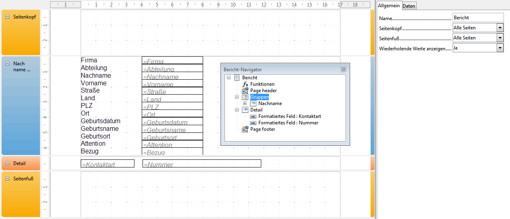Viewport: 510px width, 219px height.
Task: Click the Abteilung label
Action: coord(94,68)
